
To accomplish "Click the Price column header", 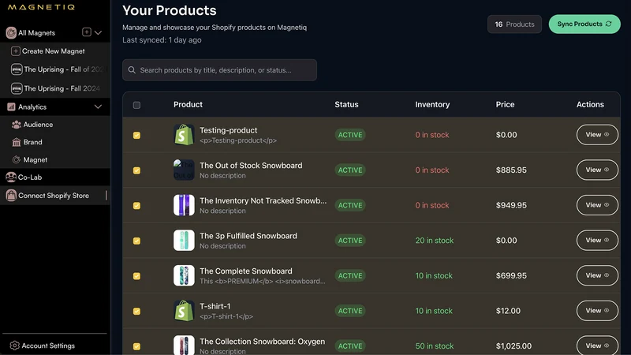I will (505, 105).
